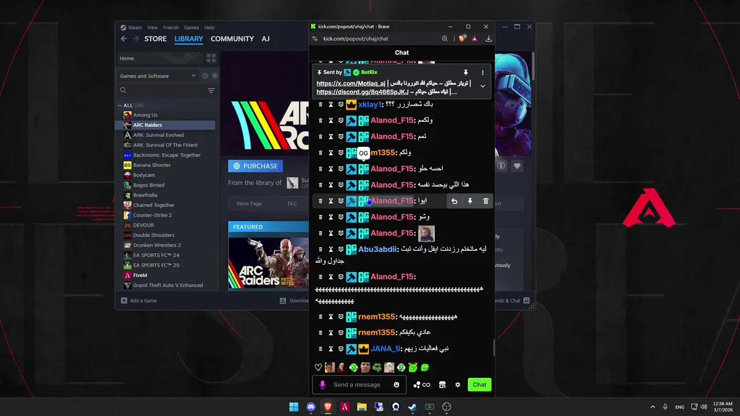
Task: Click the reply arrow on the hovered Alanod_F15 message
Action: pyautogui.click(x=454, y=201)
